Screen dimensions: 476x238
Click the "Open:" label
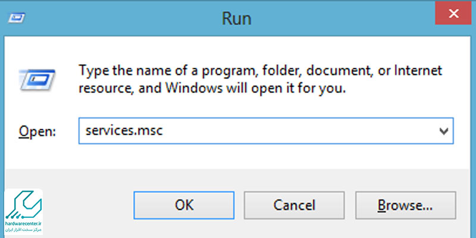(37, 131)
